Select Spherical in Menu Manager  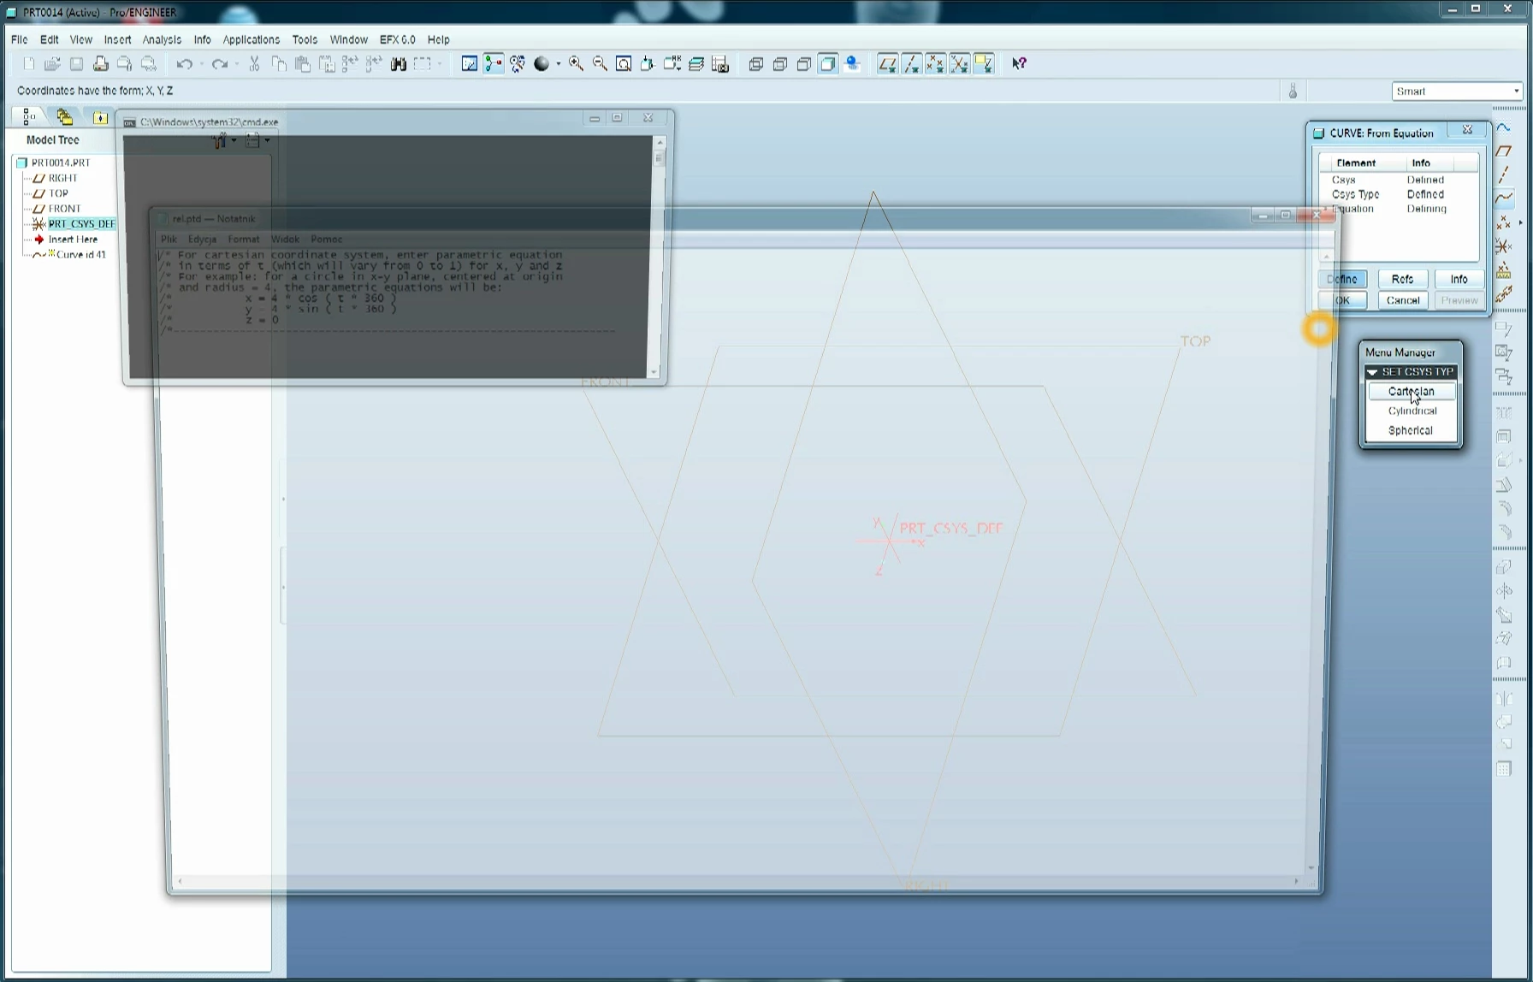tap(1411, 430)
